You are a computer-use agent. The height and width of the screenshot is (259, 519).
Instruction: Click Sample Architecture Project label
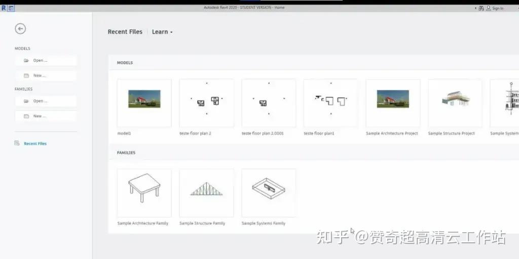392,134
